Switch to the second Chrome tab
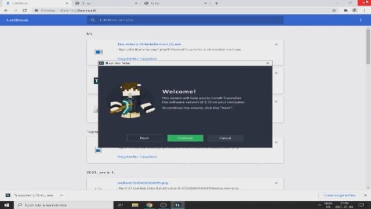371x209 pixels. click(106, 3)
